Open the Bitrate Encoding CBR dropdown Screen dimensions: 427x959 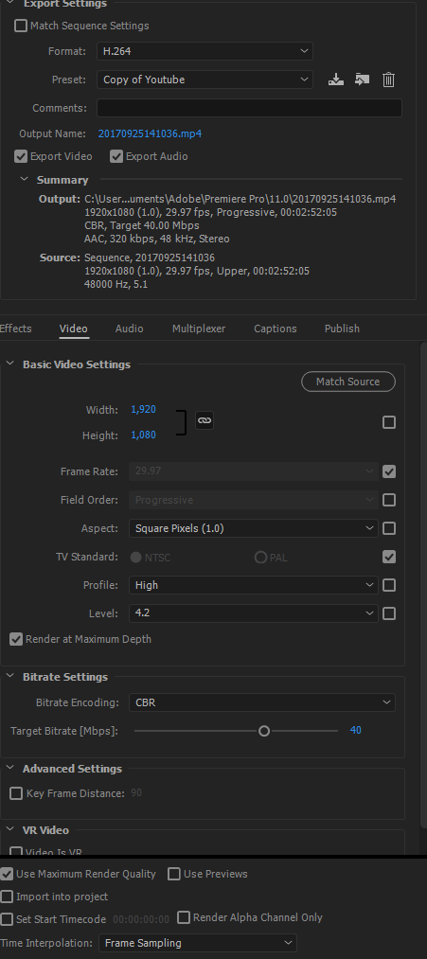point(262,702)
